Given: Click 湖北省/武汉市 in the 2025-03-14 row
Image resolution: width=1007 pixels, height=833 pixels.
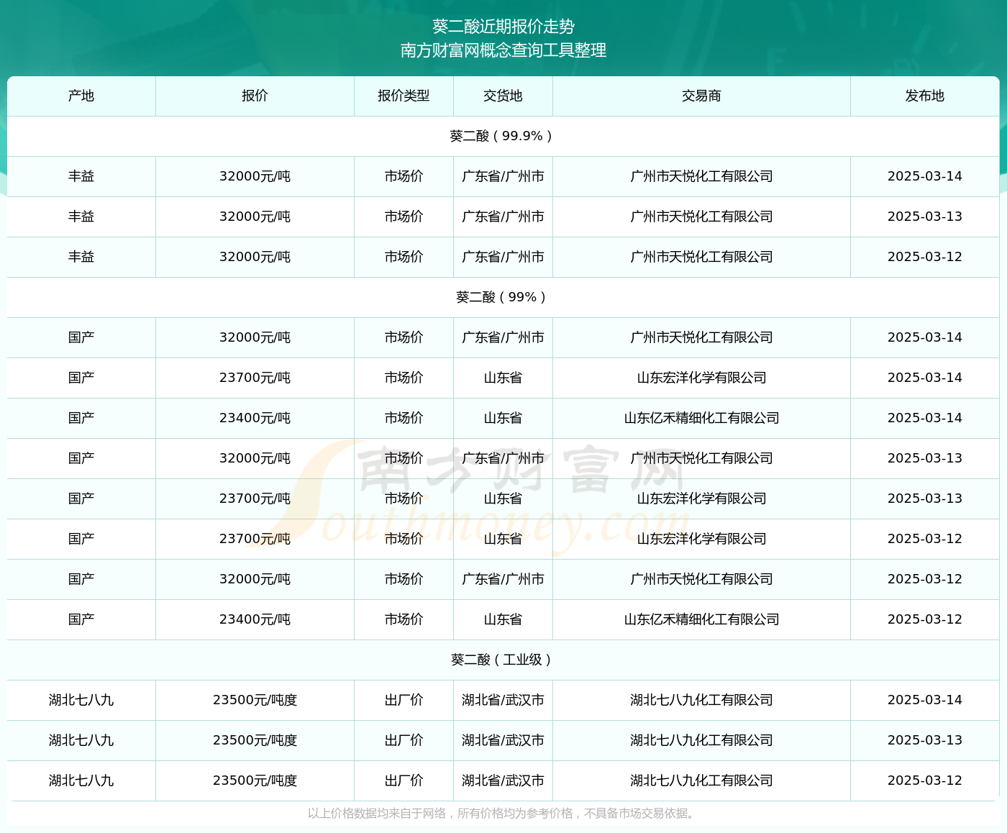Looking at the screenshot, I should [503, 700].
